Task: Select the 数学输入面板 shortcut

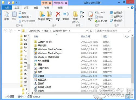Action: pyautogui.click(x=82, y=87)
